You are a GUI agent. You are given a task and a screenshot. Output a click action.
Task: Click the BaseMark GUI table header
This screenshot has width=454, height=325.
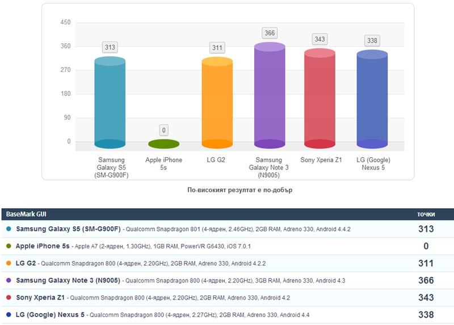coord(26,214)
